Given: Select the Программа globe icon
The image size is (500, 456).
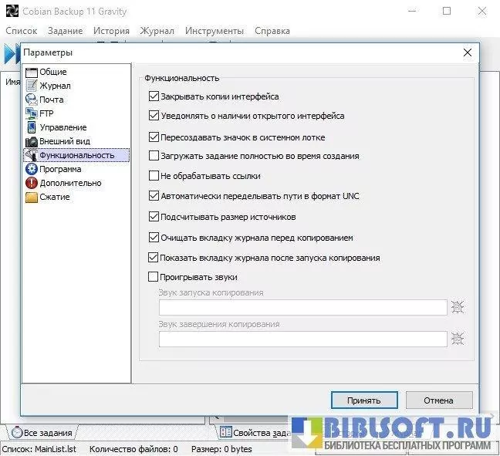Looking at the screenshot, I should 32,169.
